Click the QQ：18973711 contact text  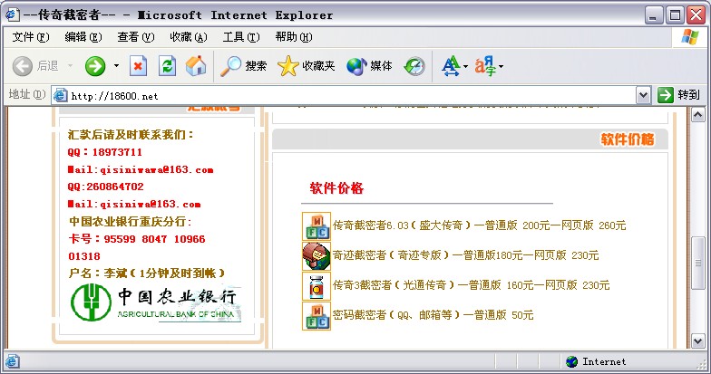click(105, 152)
